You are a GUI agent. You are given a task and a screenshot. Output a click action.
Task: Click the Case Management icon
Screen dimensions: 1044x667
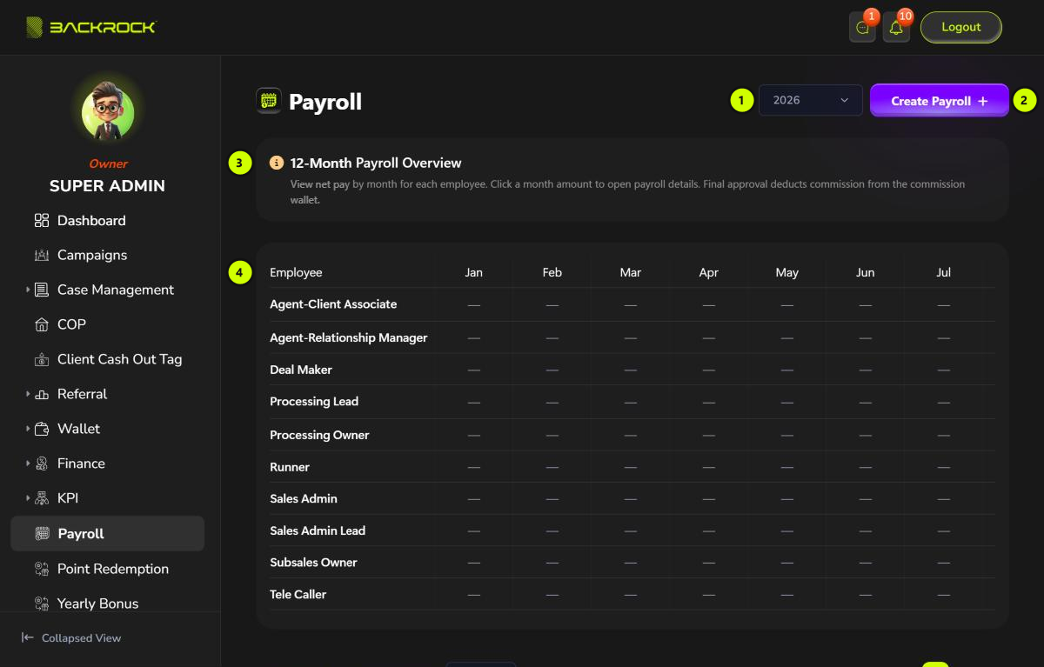[x=42, y=290]
